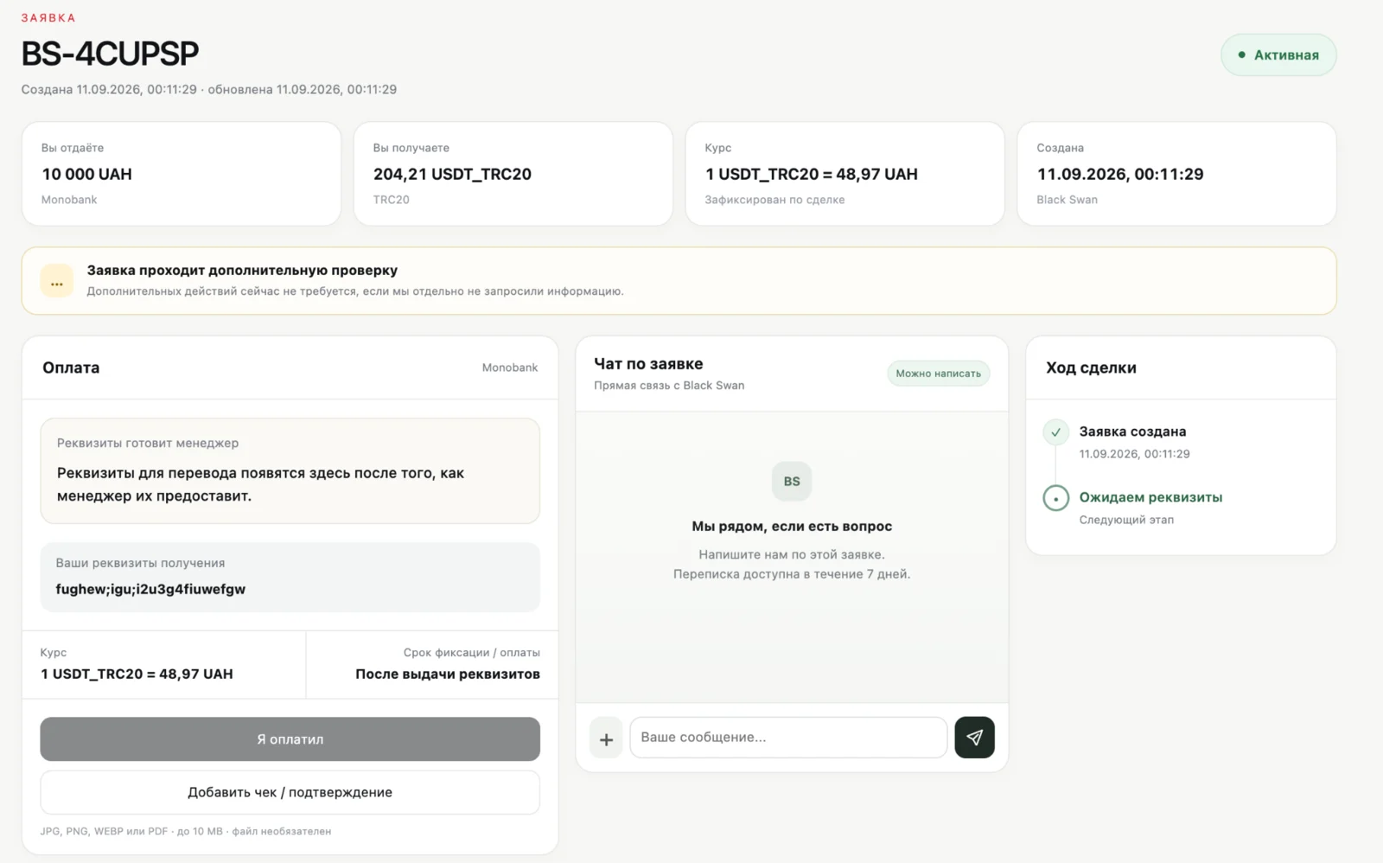
Task: Click the Чат по заявке heading
Action: [x=648, y=364]
